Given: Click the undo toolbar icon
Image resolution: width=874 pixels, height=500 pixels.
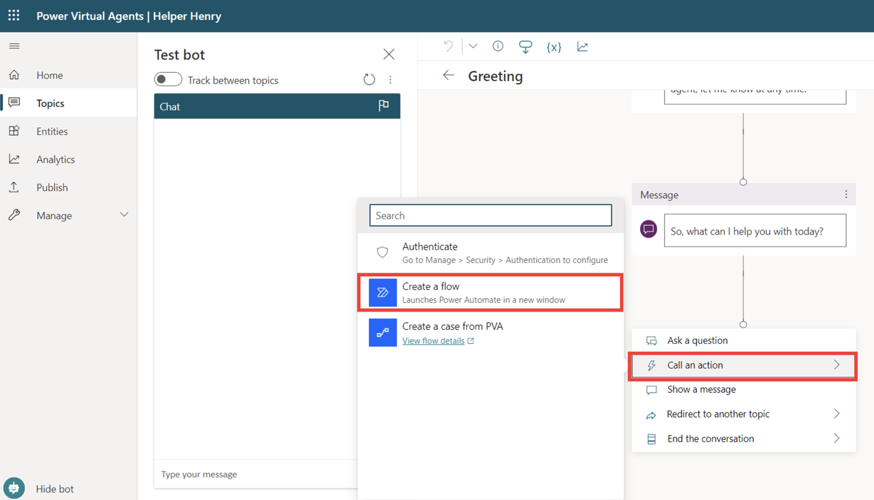Looking at the screenshot, I should click(x=448, y=46).
